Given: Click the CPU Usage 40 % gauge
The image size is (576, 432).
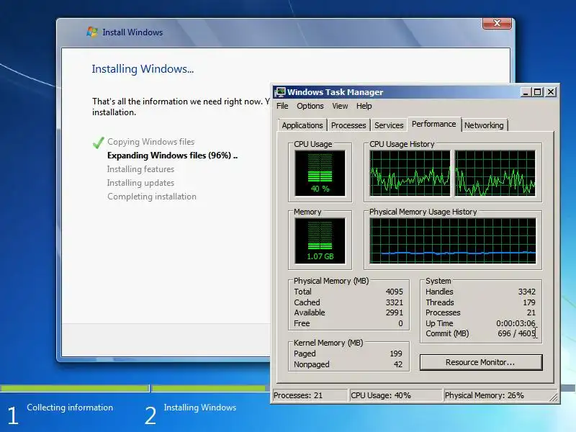Looking at the screenshot, I should [320, 173].
